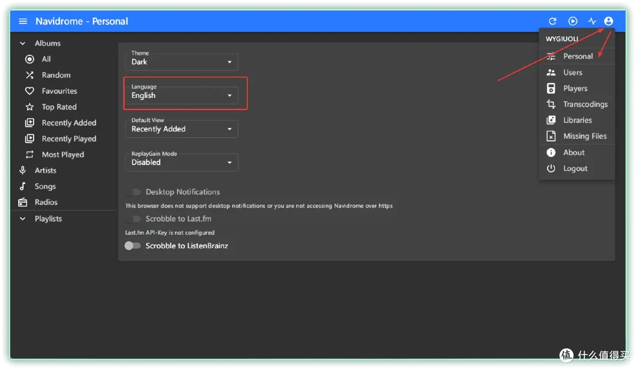Click the user account avatar icon
The image size is (636, 369).
pos(608,21)
